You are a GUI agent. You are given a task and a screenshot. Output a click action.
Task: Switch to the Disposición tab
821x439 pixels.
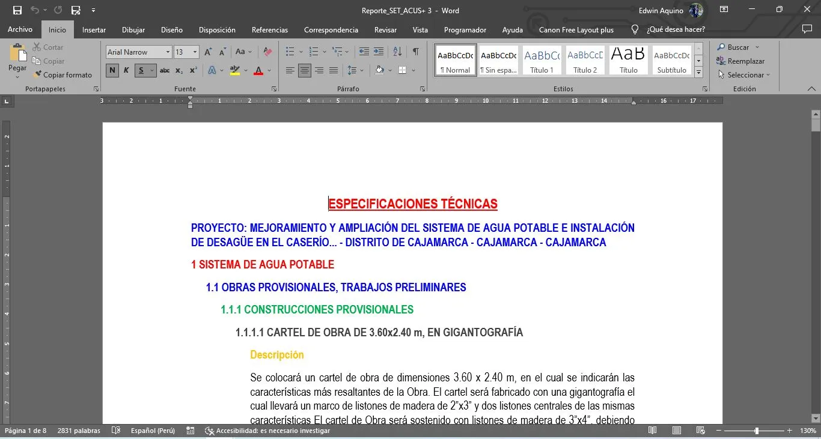coord(217,29)
